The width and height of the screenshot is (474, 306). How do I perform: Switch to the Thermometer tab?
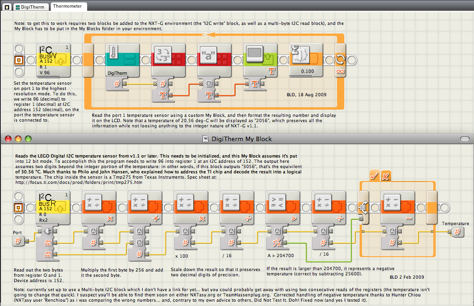68,6
